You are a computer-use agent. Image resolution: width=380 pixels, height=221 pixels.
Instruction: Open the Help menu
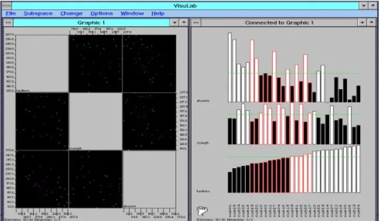click(158, 13)
